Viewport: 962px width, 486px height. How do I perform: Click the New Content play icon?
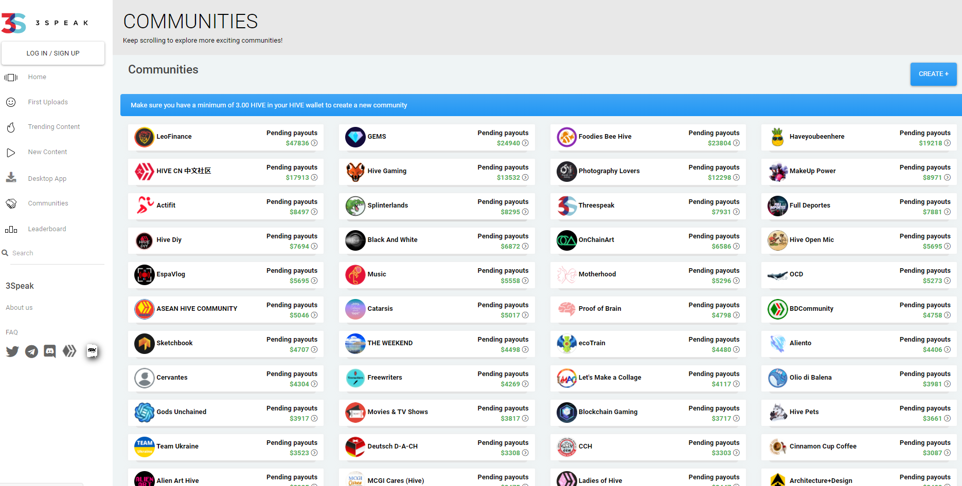click(11, 153)
